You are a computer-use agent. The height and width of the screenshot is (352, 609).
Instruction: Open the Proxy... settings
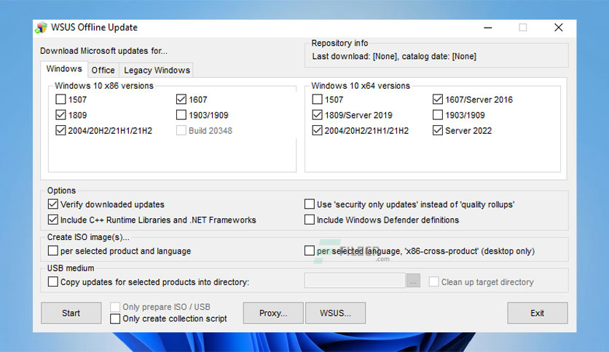click(x=273, y=313)
